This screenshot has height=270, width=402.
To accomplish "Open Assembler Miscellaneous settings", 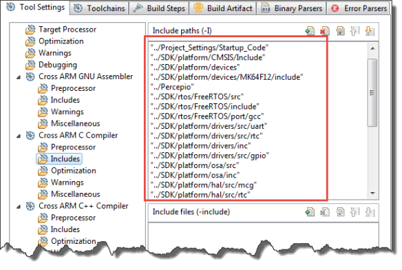I will pyautogui.click(x=69, y=124).
